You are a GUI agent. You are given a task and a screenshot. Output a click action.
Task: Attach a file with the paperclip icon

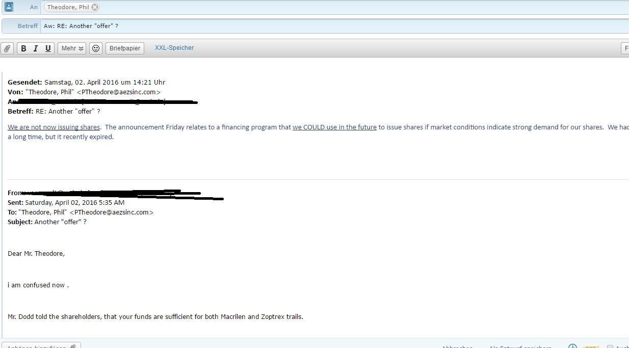pyautogui.click(x=7, y=48)
